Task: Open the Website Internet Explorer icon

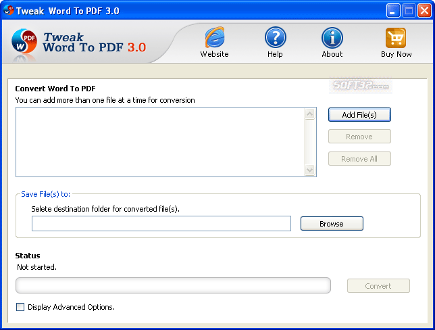Action: [215, 37]
